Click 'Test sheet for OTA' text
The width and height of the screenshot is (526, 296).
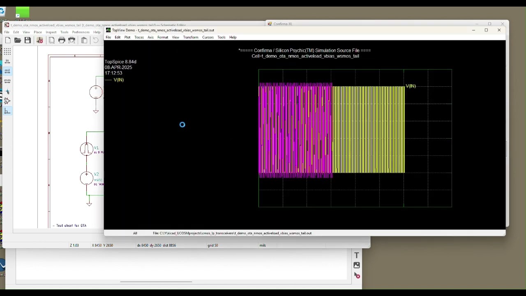click(71, 226)
